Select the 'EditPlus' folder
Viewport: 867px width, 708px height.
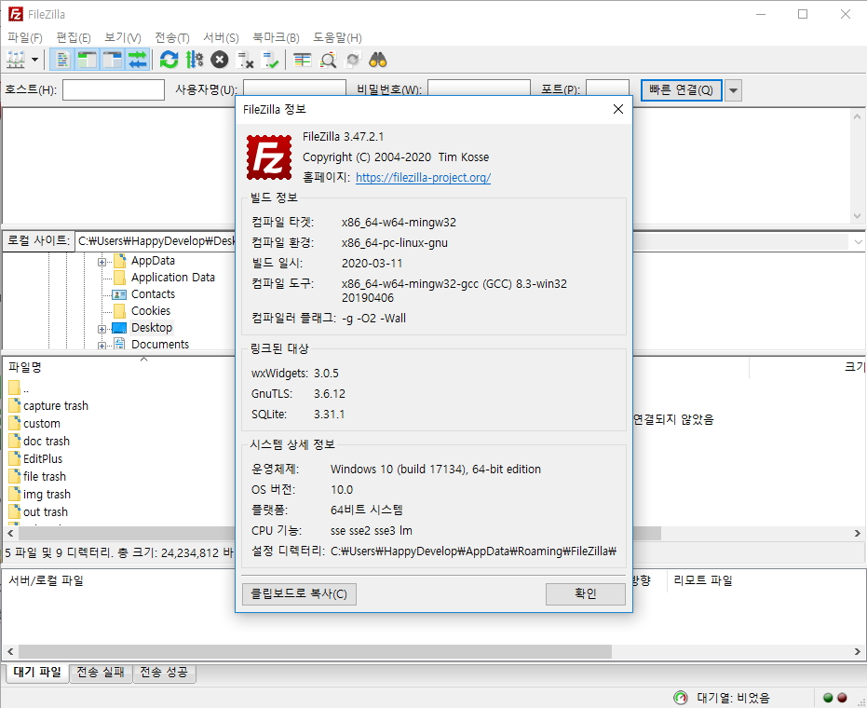click(x=43, y=459)
